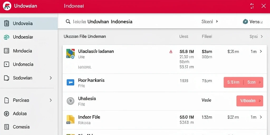
Task: Click the list icon beside Mindacia
Action: pyautogui.click(x=6, y=51)
